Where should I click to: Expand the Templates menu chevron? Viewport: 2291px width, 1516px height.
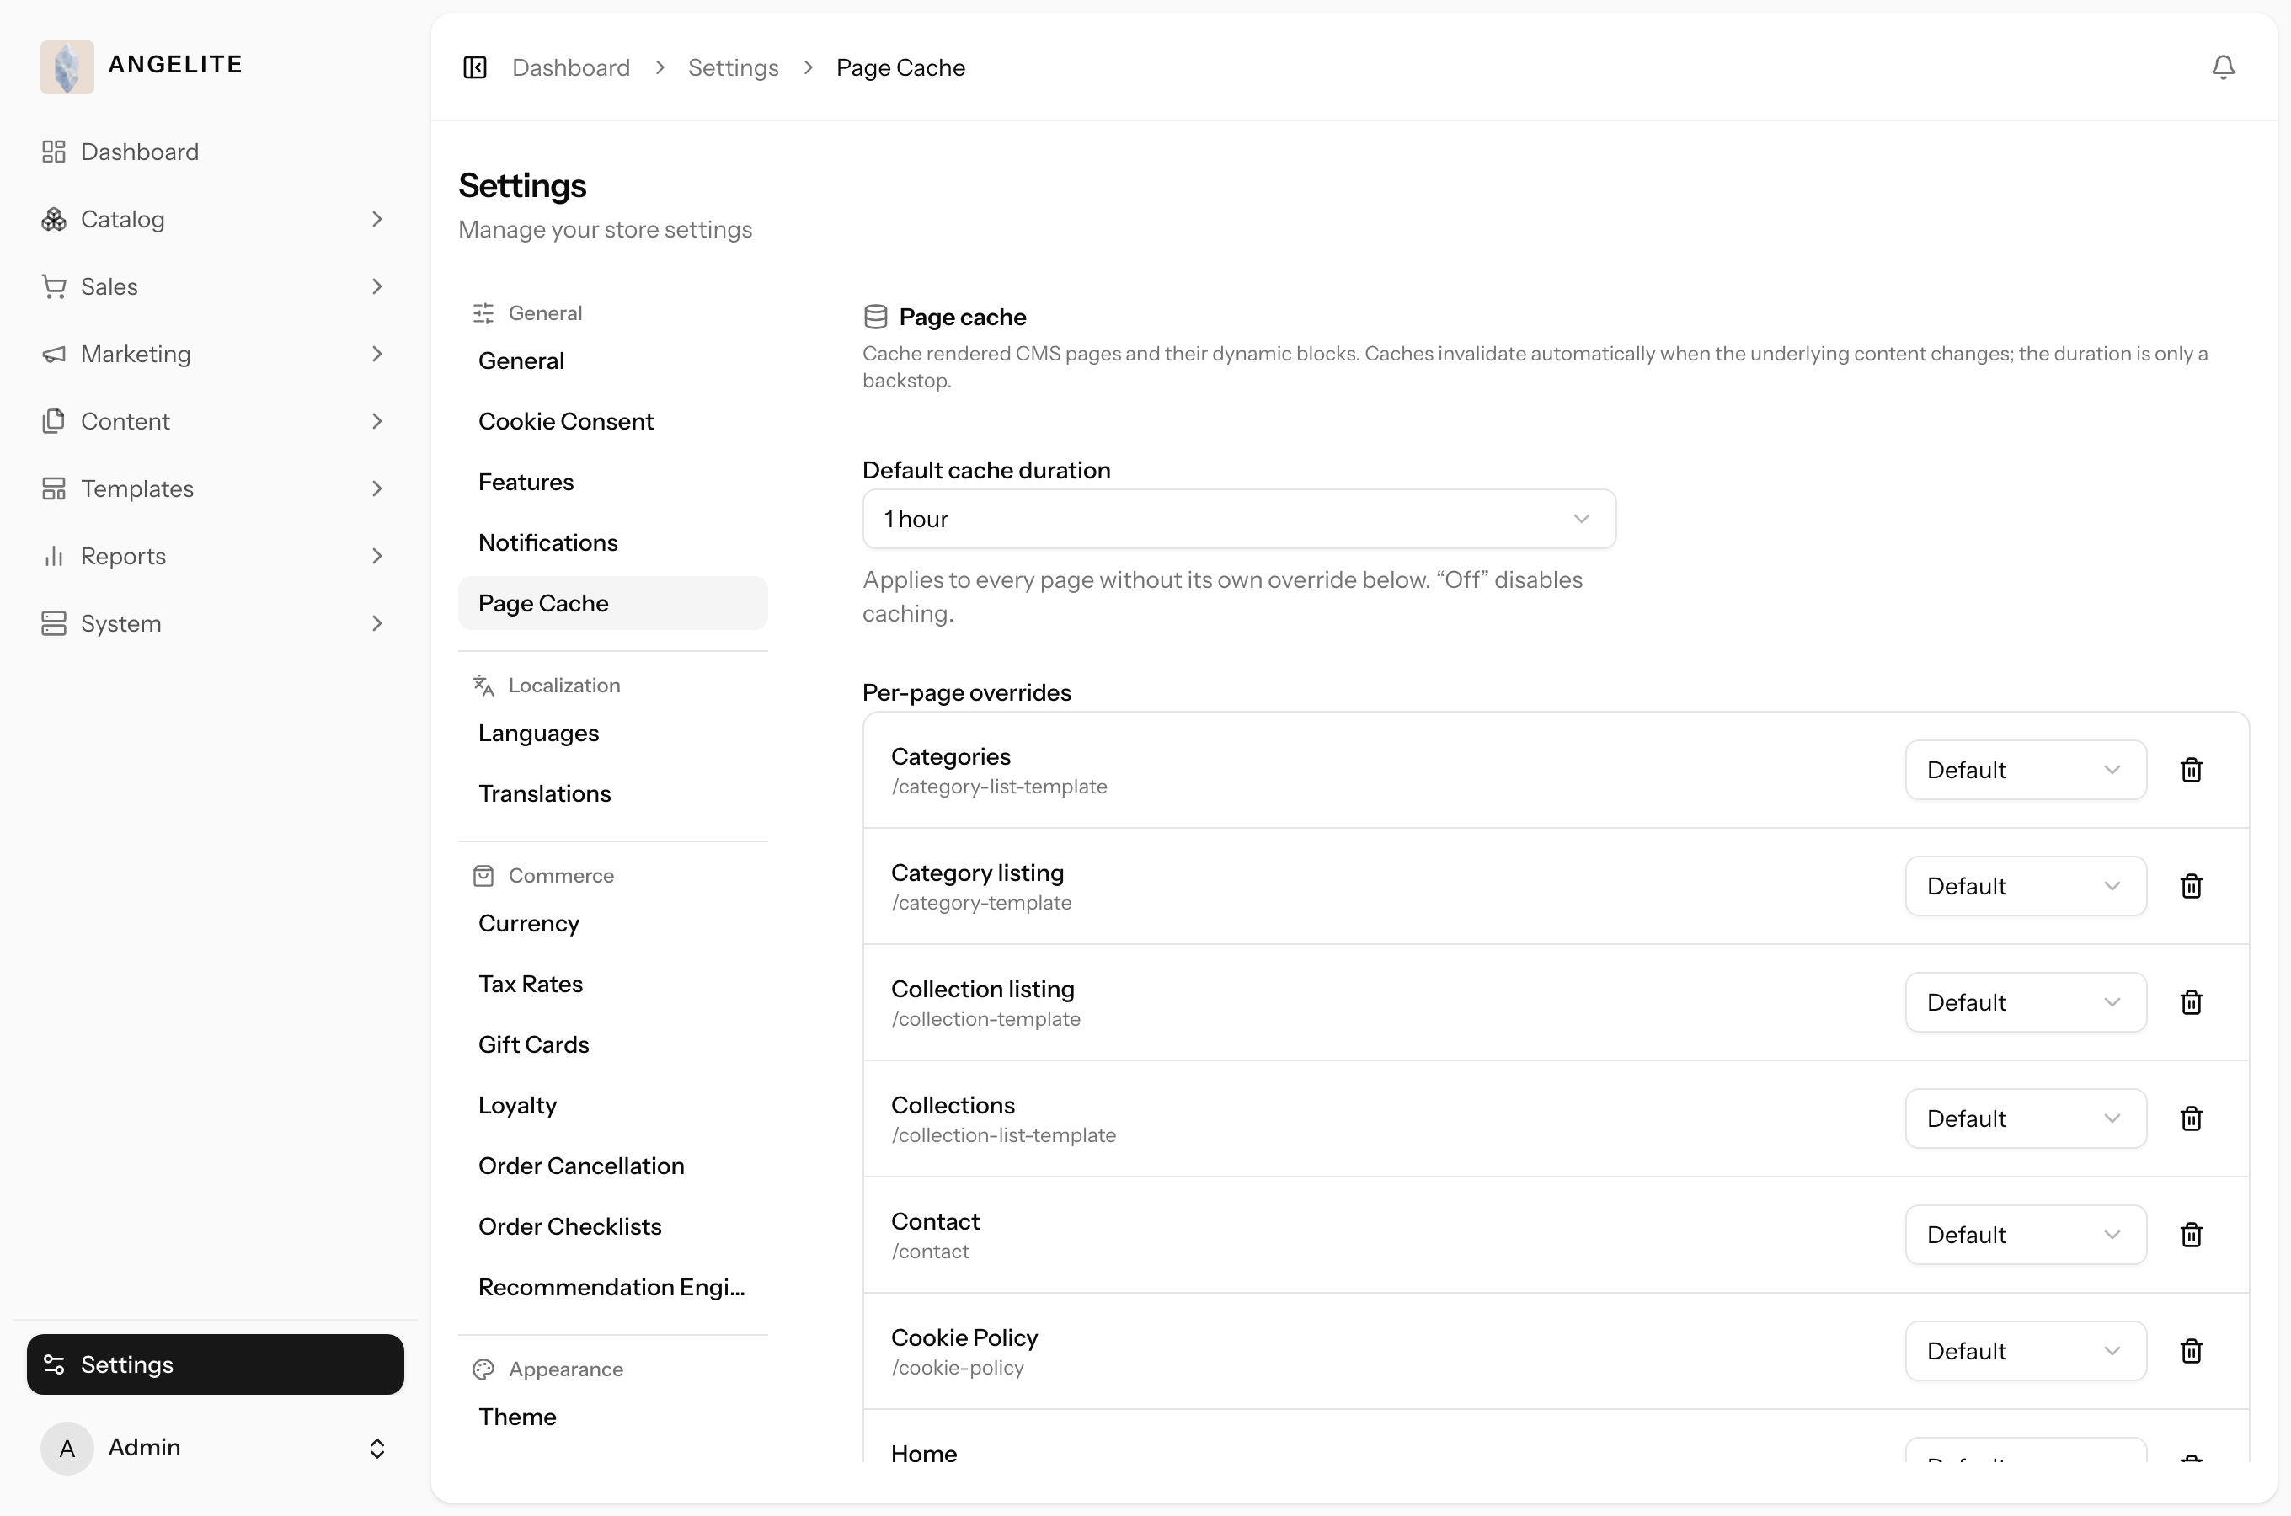pos(377,489)
